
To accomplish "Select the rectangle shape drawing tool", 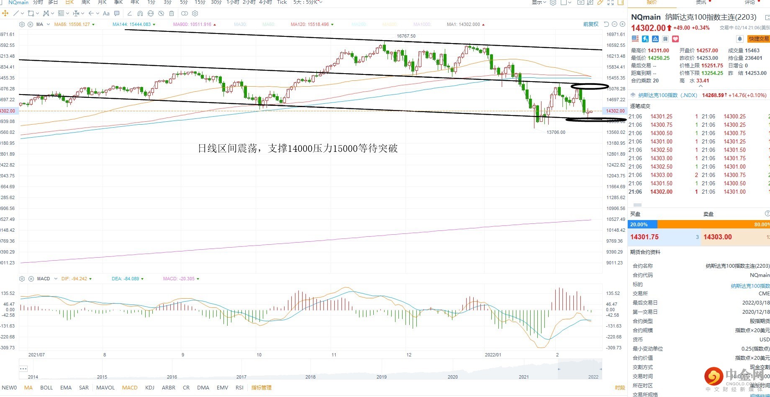I will pos(31,13).
